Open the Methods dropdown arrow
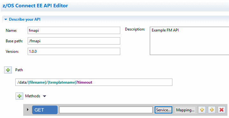 click(x=45, y=96)
